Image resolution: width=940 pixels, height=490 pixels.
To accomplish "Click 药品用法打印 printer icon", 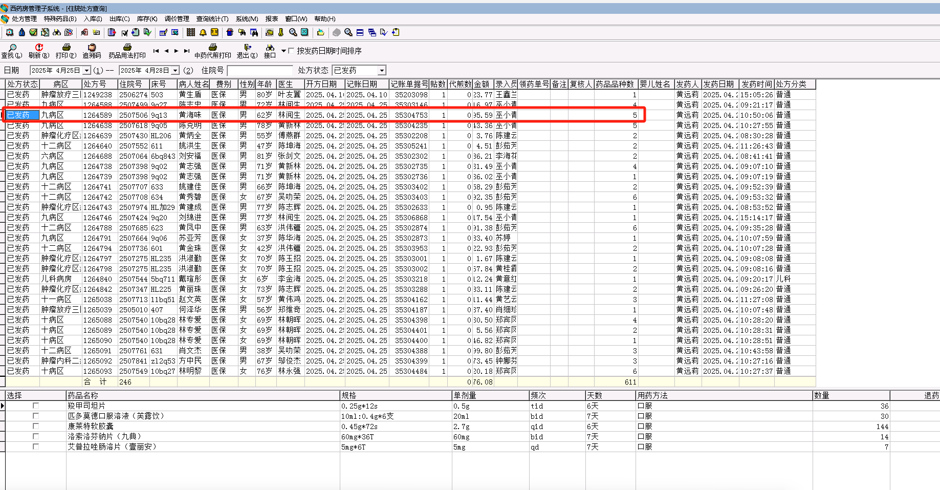I will (x=127, y=48).
